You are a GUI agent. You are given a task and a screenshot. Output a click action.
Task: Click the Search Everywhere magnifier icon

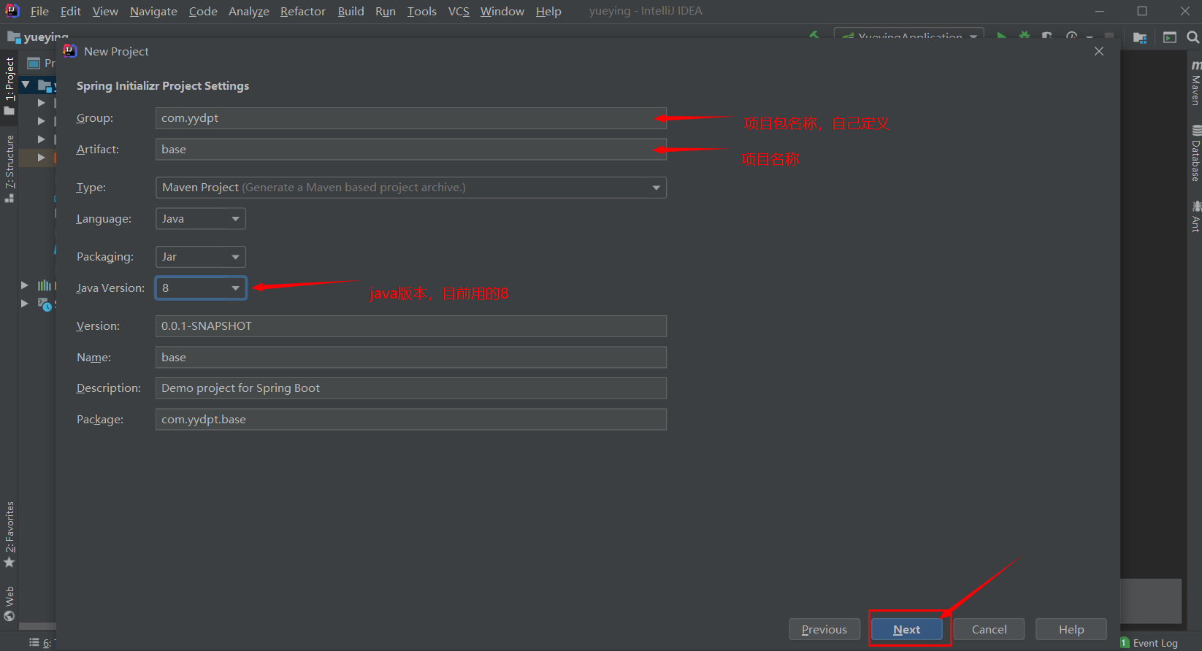tap(1193, 37)
